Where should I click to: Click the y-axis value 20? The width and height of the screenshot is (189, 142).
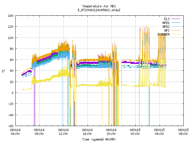(12, 82)
